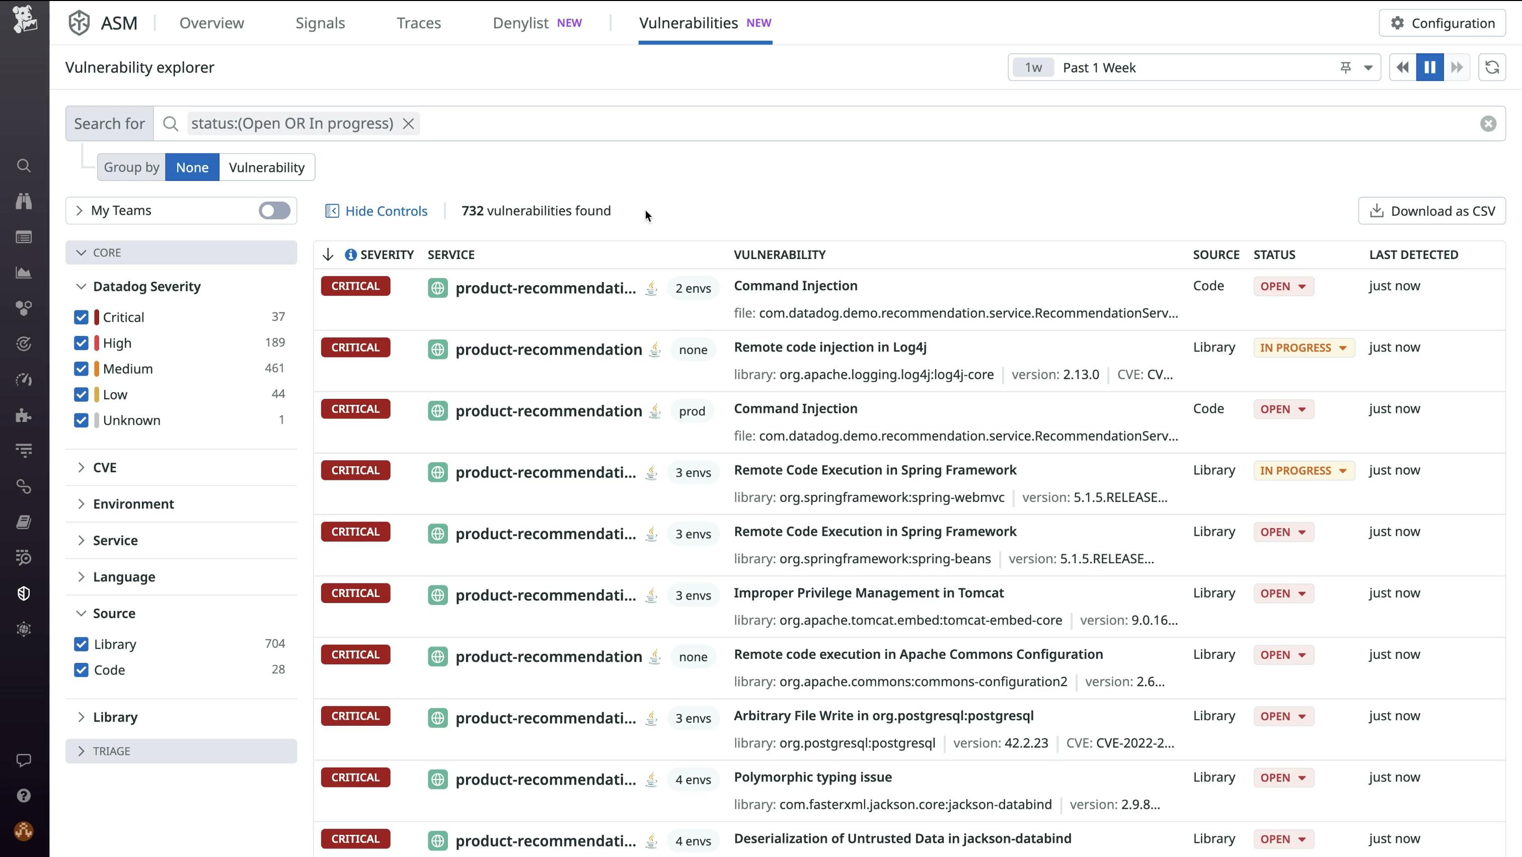Switch to the Traces tab

coord(418,23)
